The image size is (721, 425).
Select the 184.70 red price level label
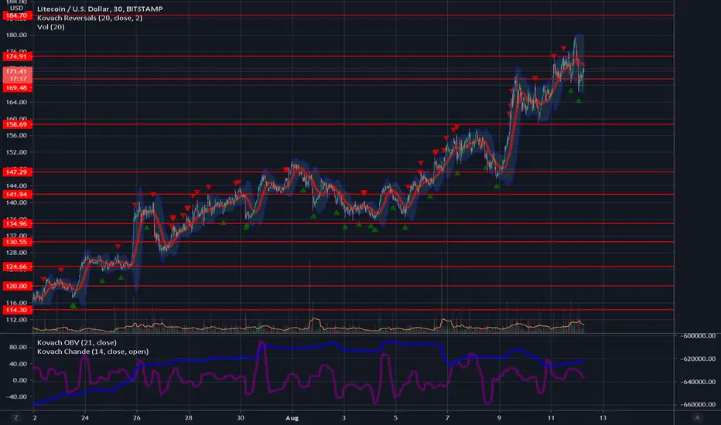(18, 15)
